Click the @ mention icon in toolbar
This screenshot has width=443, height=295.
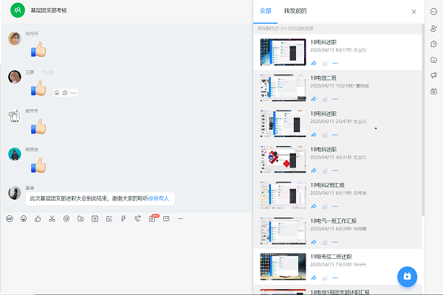(x=66, y=218)
